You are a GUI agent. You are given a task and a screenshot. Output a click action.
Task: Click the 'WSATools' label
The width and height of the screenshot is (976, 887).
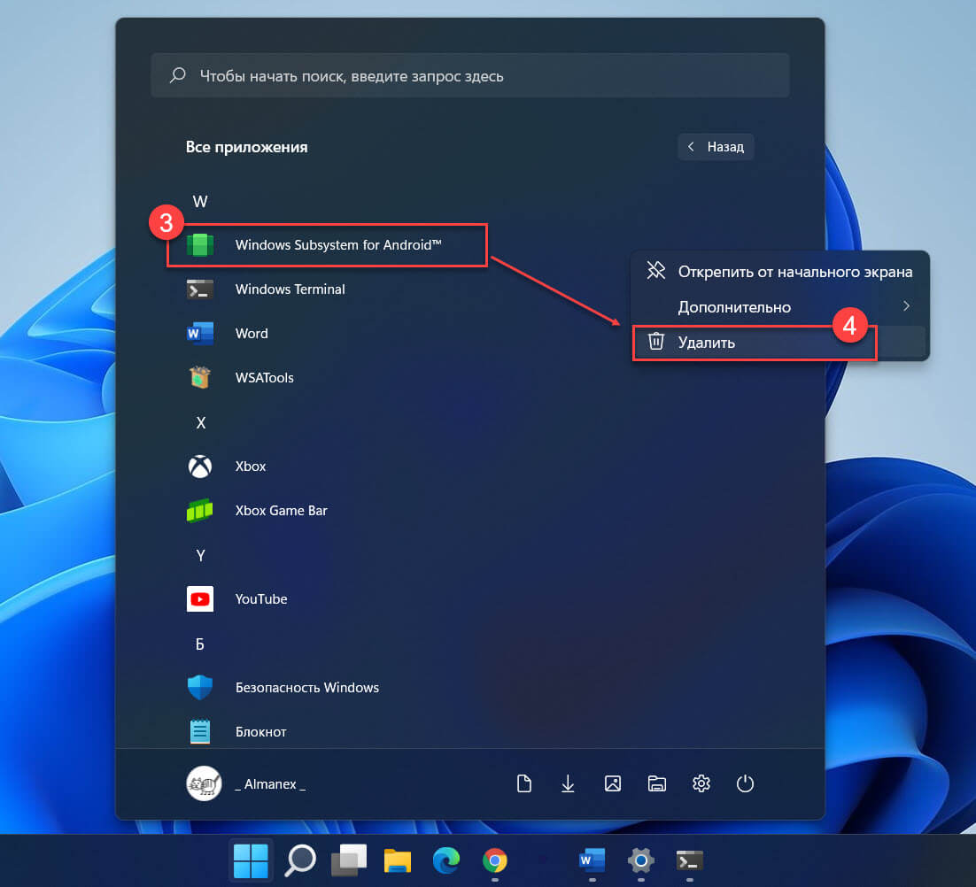click(x=264, y=378)
